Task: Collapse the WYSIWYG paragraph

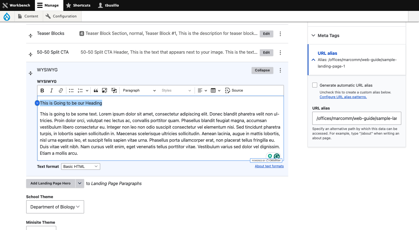Action: tap(262, 70)
